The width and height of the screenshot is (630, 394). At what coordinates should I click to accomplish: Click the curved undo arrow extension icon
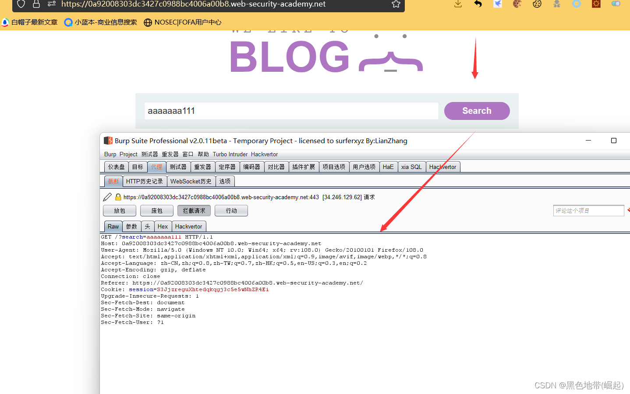pos(478,4)
